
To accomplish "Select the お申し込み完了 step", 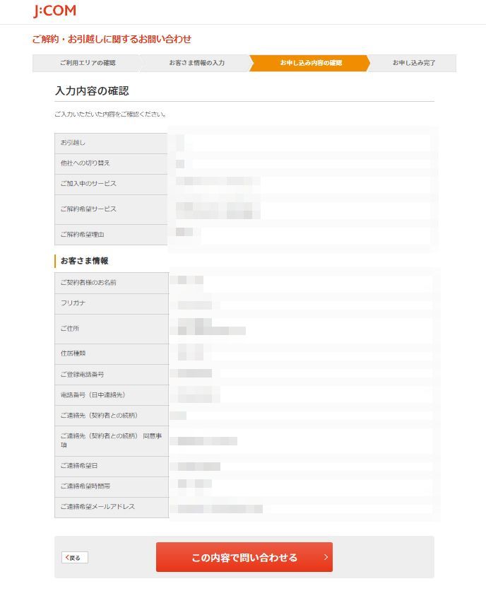I will [x=413, y=63].
